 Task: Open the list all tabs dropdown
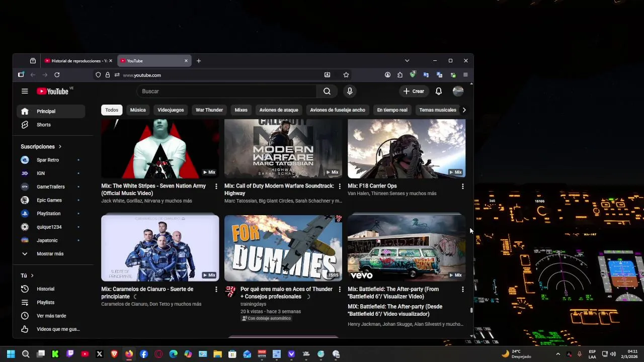click(407, 61)
